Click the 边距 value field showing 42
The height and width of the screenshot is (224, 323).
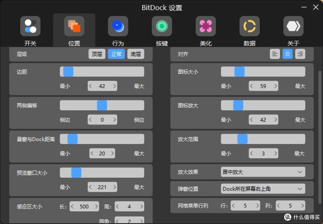[x=102, y=86]
